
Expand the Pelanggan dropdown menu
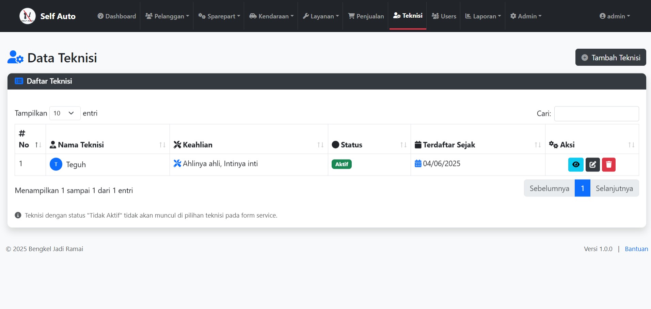(x=167, y=16)
